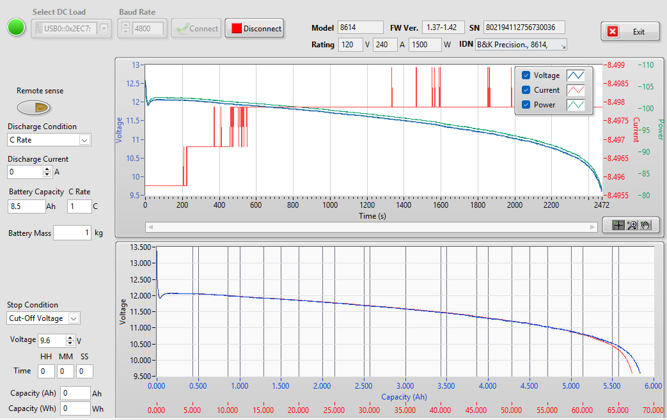Select the crosshair cursor graph tool

point(618,225)
